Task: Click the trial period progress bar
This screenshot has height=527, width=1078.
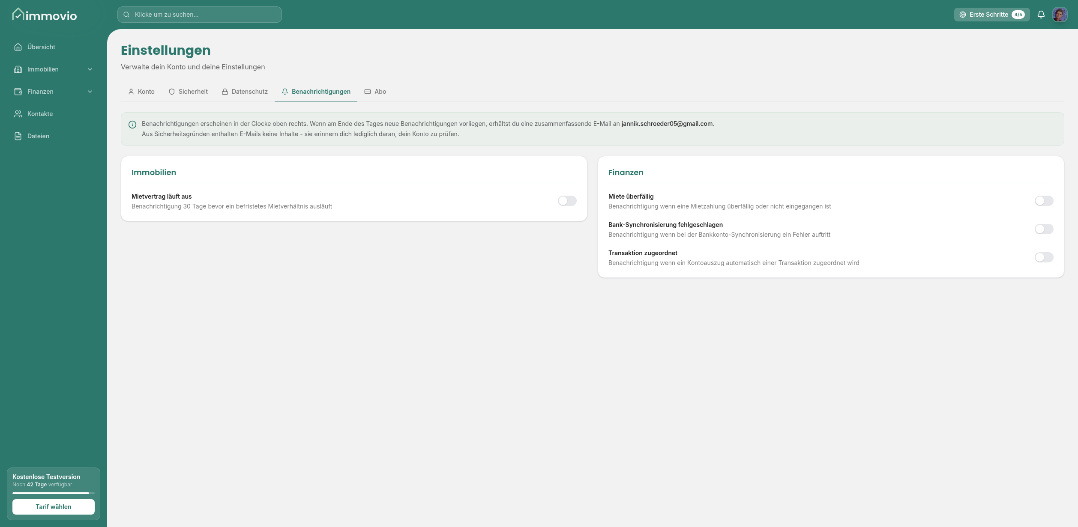Action: tap(53, 493)
